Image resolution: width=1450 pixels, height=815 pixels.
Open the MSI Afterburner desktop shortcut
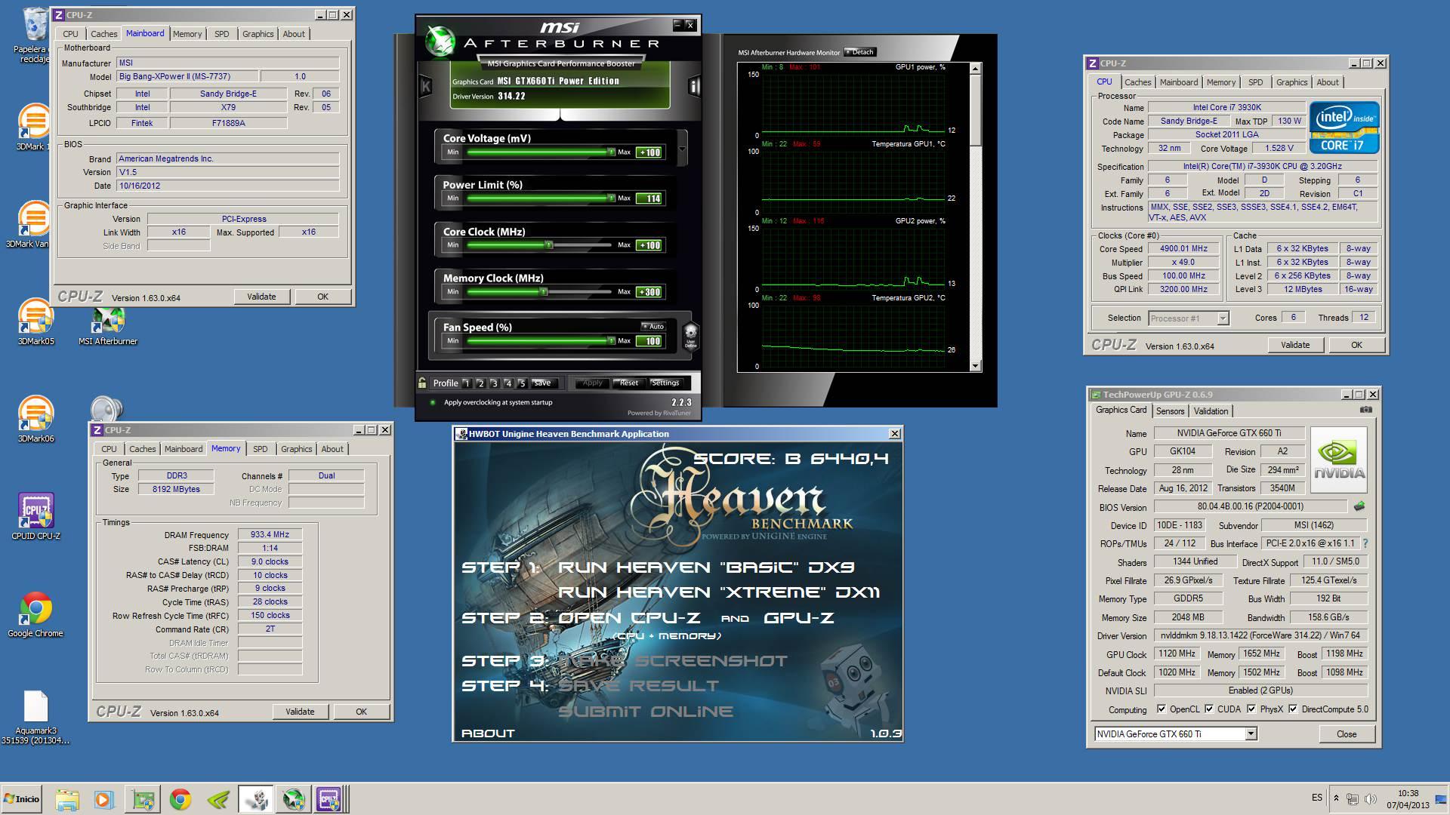point(108,327)
